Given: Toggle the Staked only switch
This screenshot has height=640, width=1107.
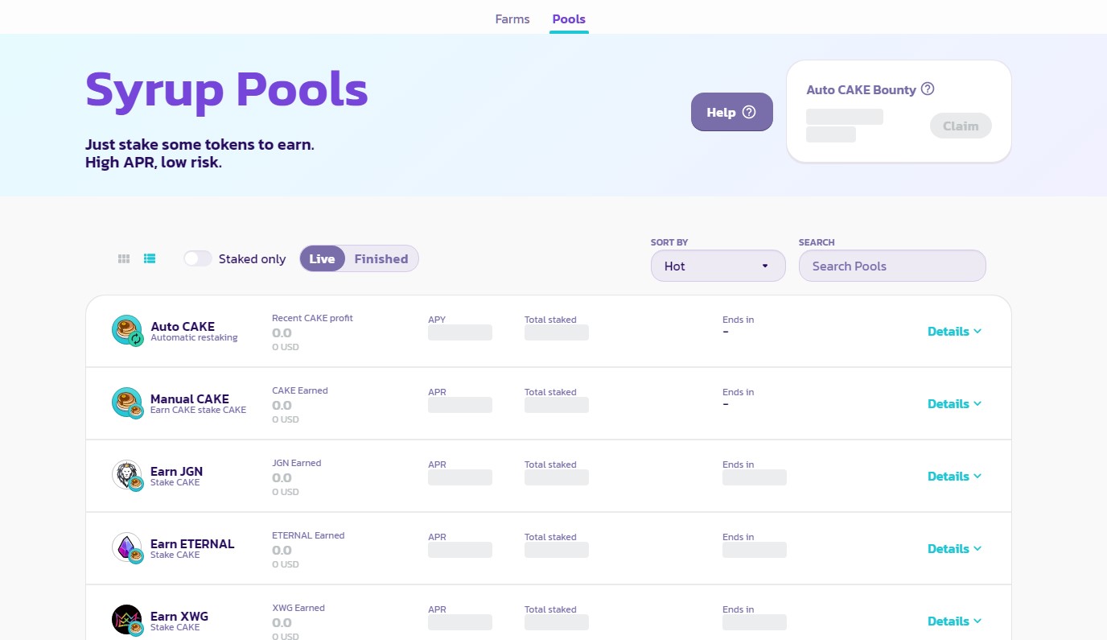Looking at the screenshot, I should [198, 258].
